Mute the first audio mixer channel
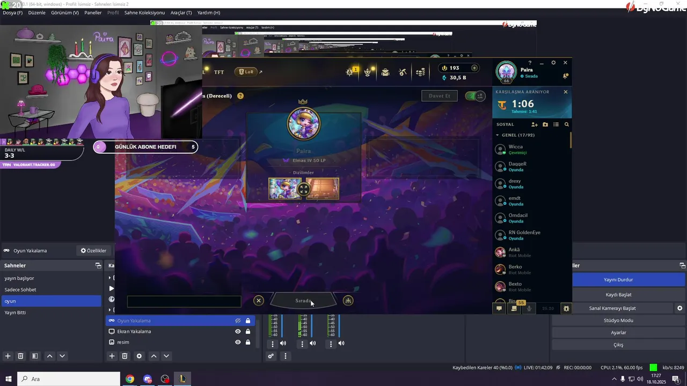687x386 pixels. 283,343
